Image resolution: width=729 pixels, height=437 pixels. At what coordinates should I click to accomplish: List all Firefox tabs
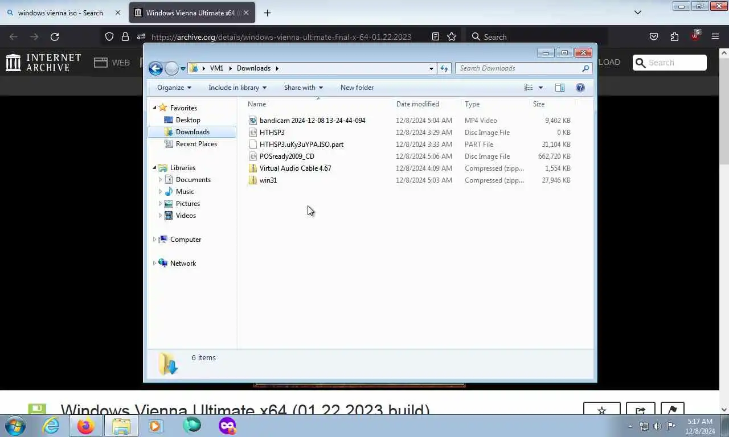(638, 13)
